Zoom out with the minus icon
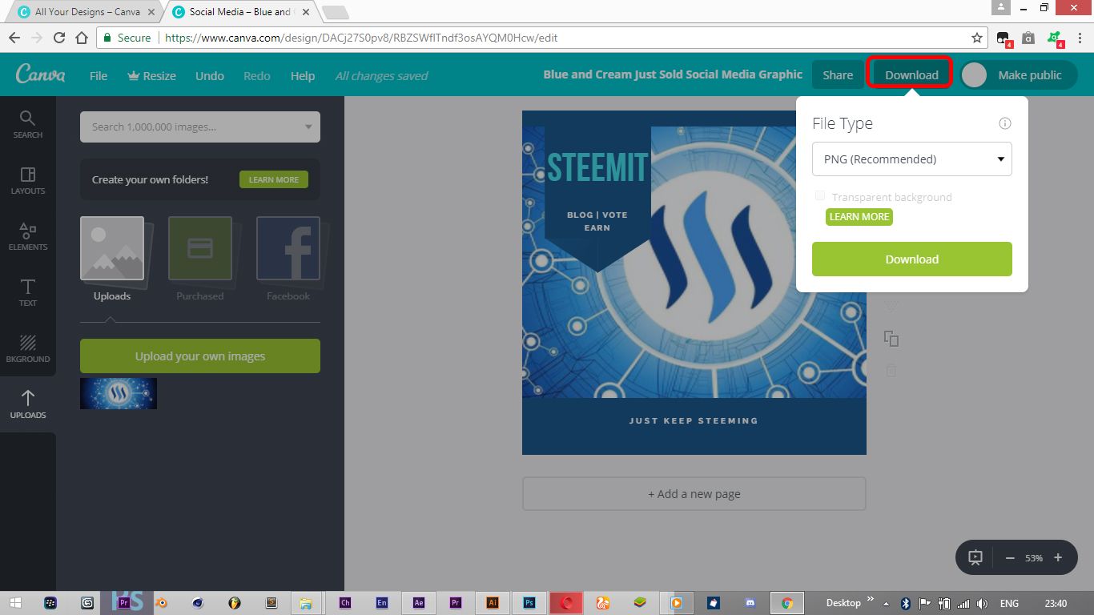This screenshot has width=1094, height=615. 1010,557
